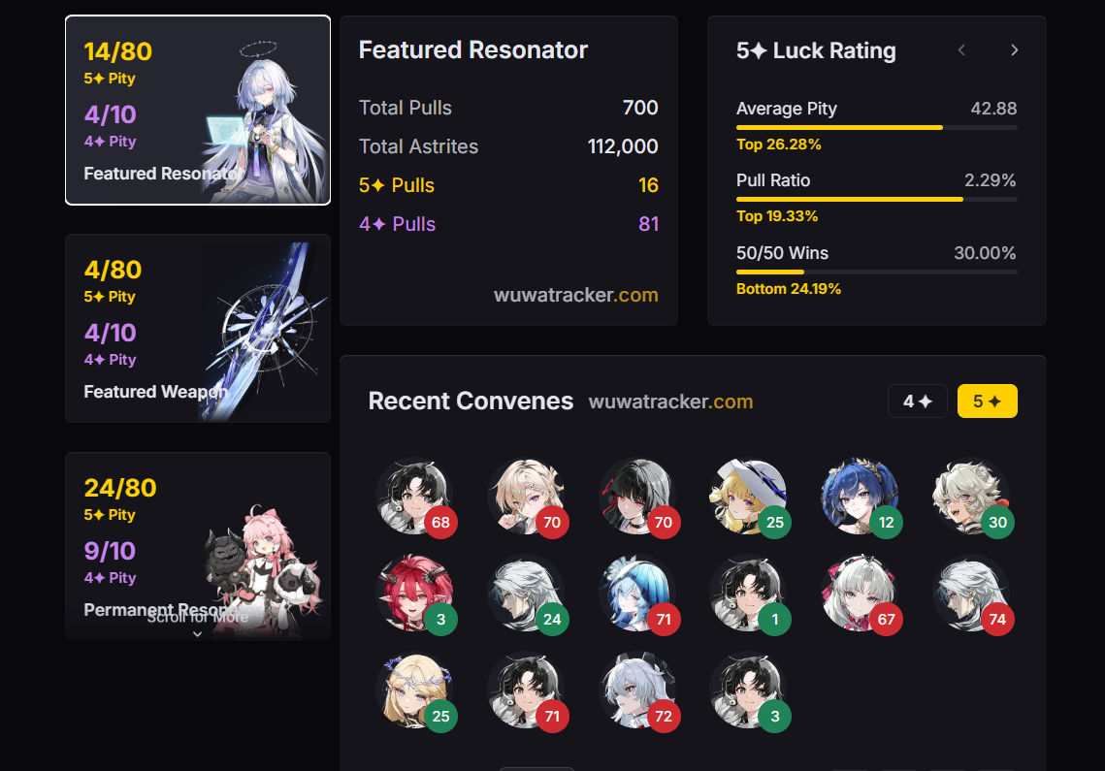Open the rabbit-eared resonator with pity 72

(x=637, y=690)
